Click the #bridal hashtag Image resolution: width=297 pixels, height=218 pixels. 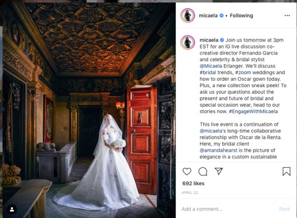(208, 73)
